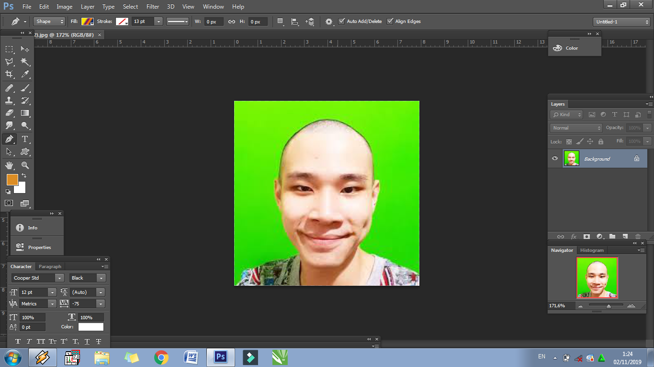This screenshot has width=654, height=367.
Task: Select the Hand tool
Action: pos(9,165)
